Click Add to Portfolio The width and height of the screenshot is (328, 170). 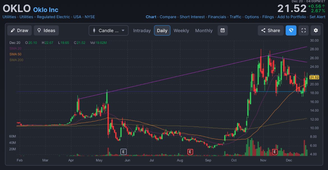292,17
